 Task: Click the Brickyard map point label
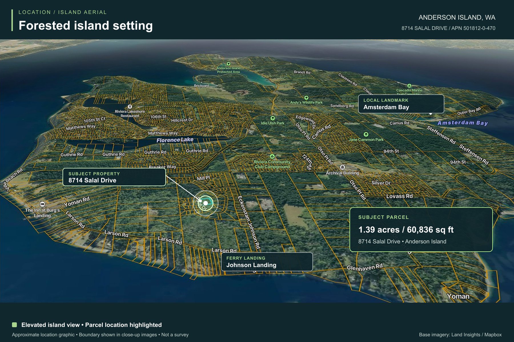tap(202, 85)
